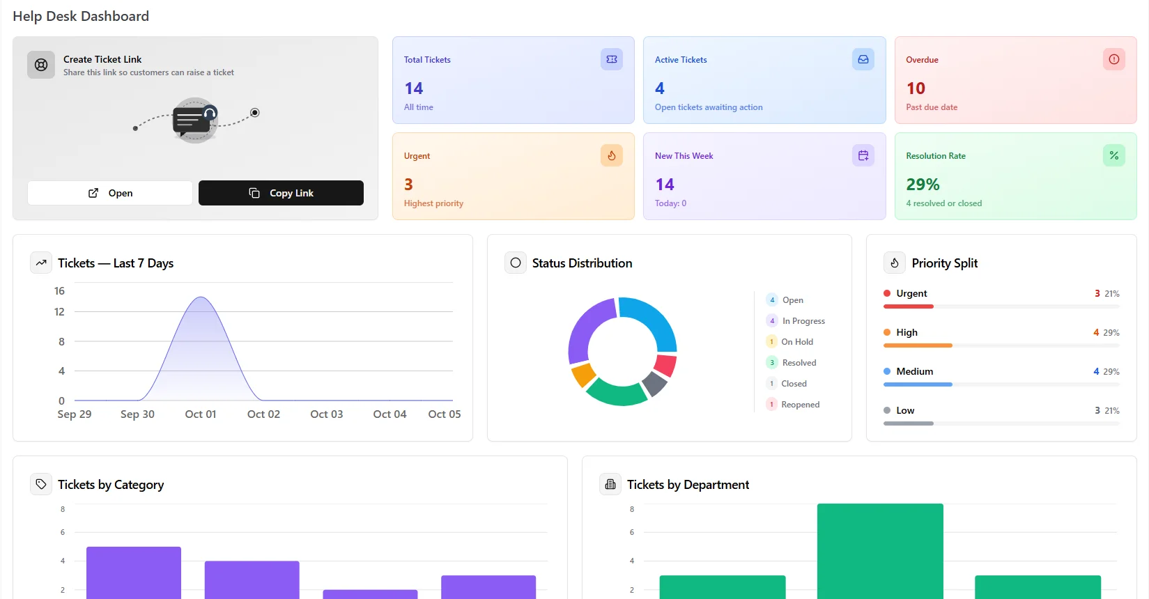Click the percent icon in Resolution Rate card
Viewport: 1149px width, 599px height.
[1114, 155]
